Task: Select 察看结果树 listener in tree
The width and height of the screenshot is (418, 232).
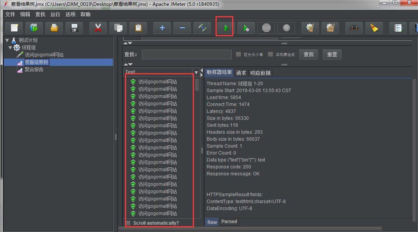Action: tap(37, 62)
